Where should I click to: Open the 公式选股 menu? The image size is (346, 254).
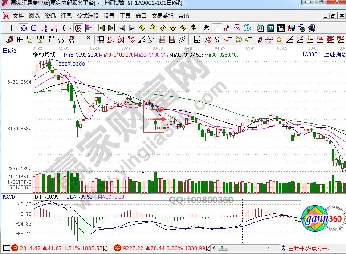(86, 16)
